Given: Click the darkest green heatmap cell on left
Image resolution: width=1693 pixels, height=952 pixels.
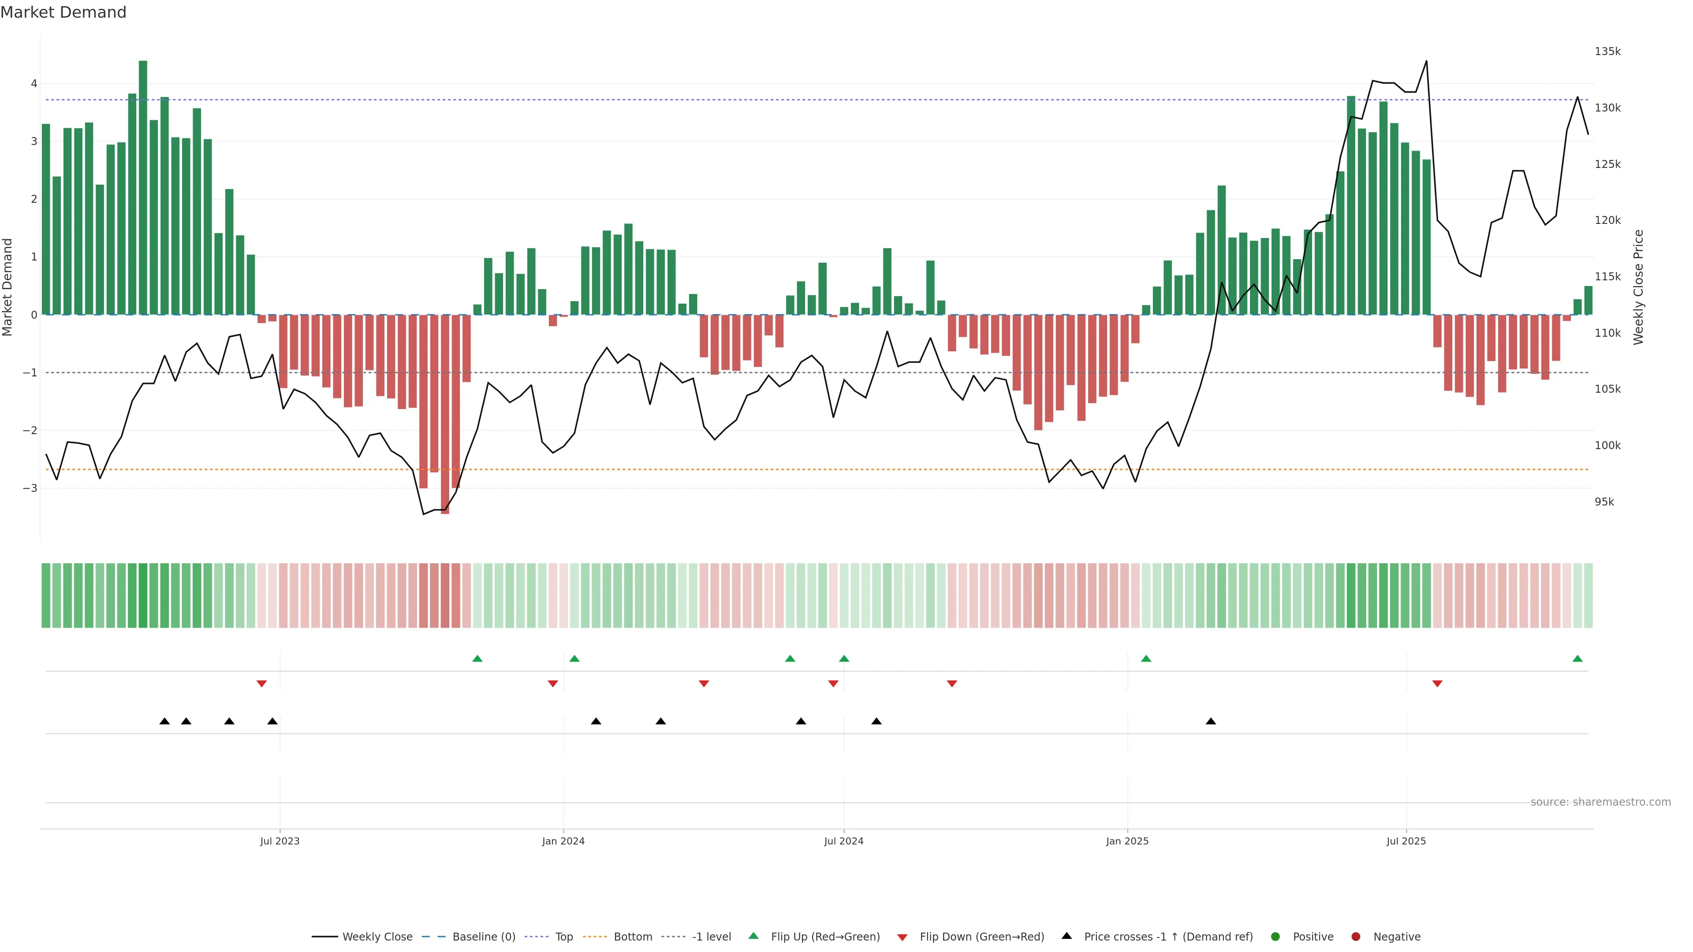Looking at the screenshot, I should [x=142, y=595].
